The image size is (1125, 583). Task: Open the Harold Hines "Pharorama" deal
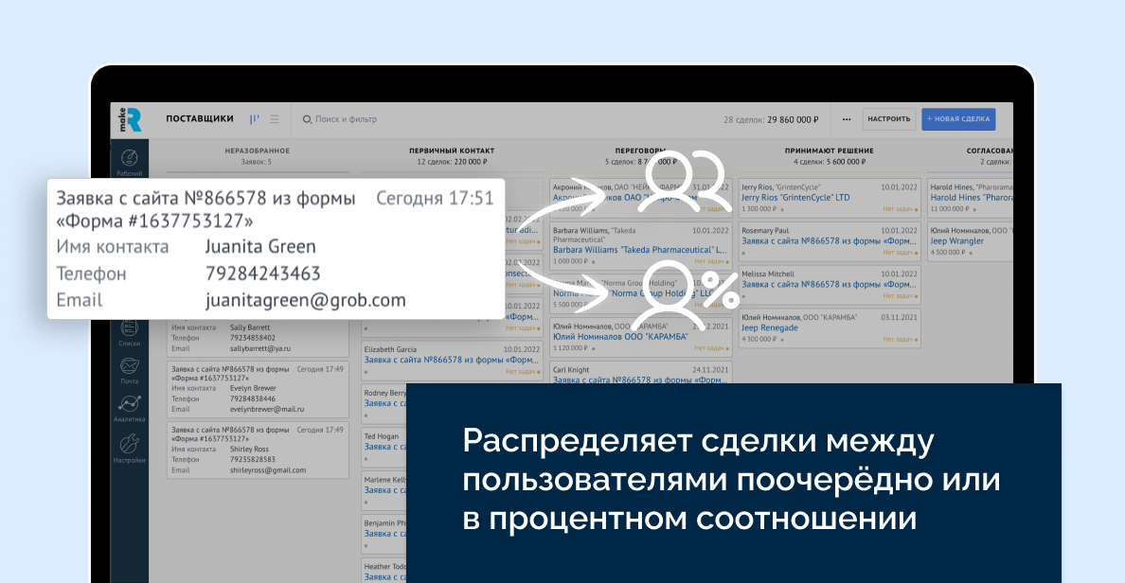point(972,197)
